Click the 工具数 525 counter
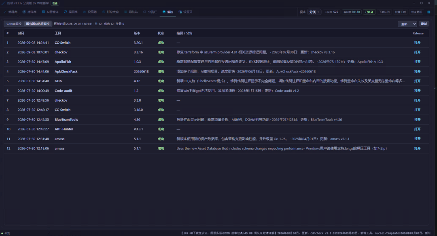Image resolution: width=437 pixels, height=236 pixels. (331, 12)
